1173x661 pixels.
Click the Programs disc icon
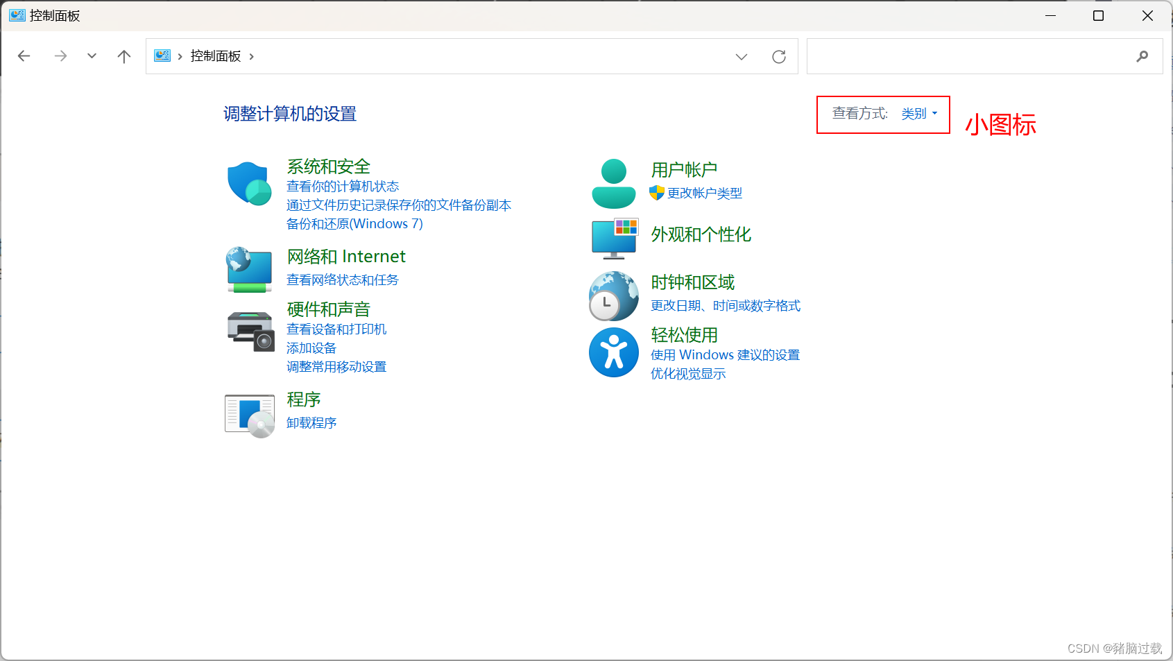click(x=250, y=416)
